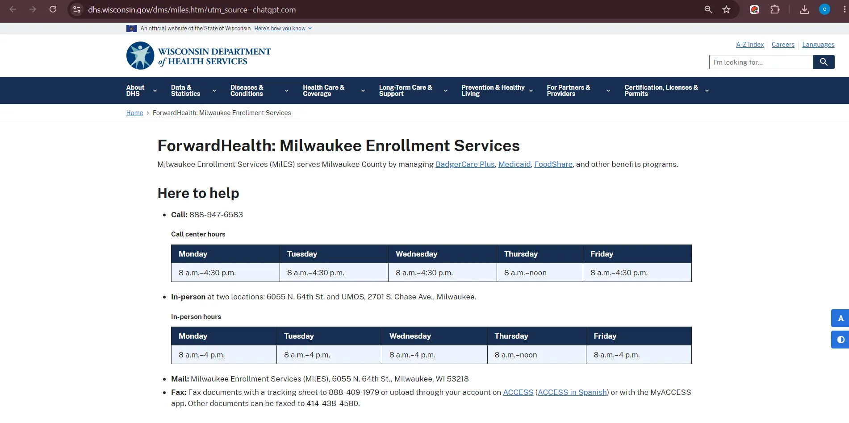Open browser Downloads icon
The width and height of the screenshot is (849, 423).
(804, 9)
